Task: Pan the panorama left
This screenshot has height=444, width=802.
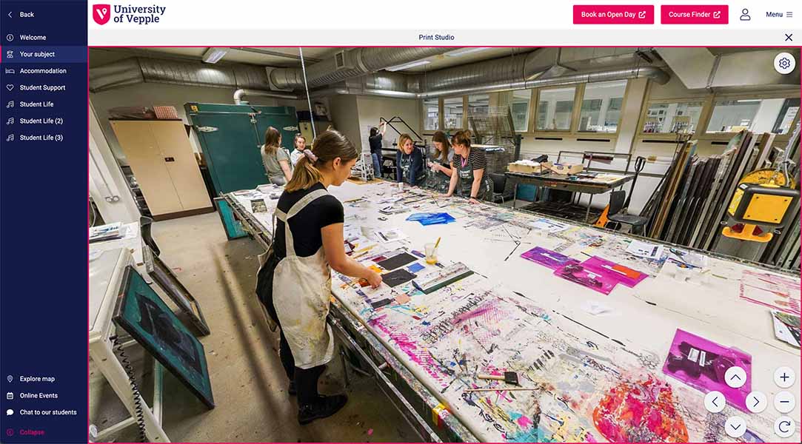Action: 715,402
